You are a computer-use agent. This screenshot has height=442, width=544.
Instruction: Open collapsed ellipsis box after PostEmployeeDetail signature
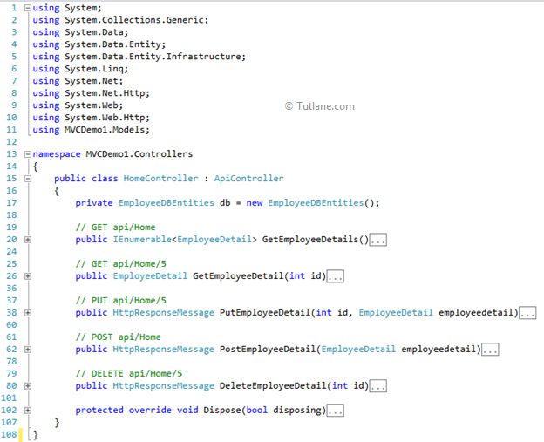pos(490,350)
